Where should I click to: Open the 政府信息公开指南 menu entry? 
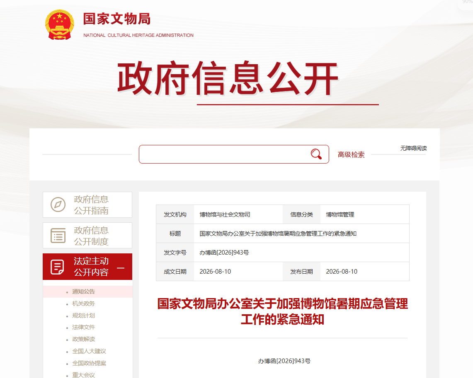click(87, 205)
